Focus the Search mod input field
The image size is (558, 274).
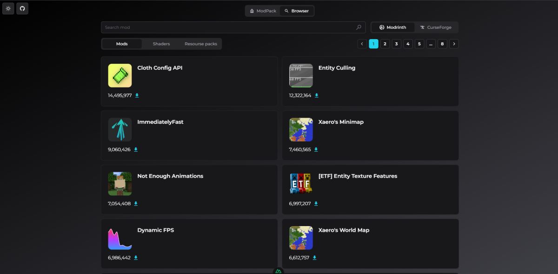coord(233,27)
